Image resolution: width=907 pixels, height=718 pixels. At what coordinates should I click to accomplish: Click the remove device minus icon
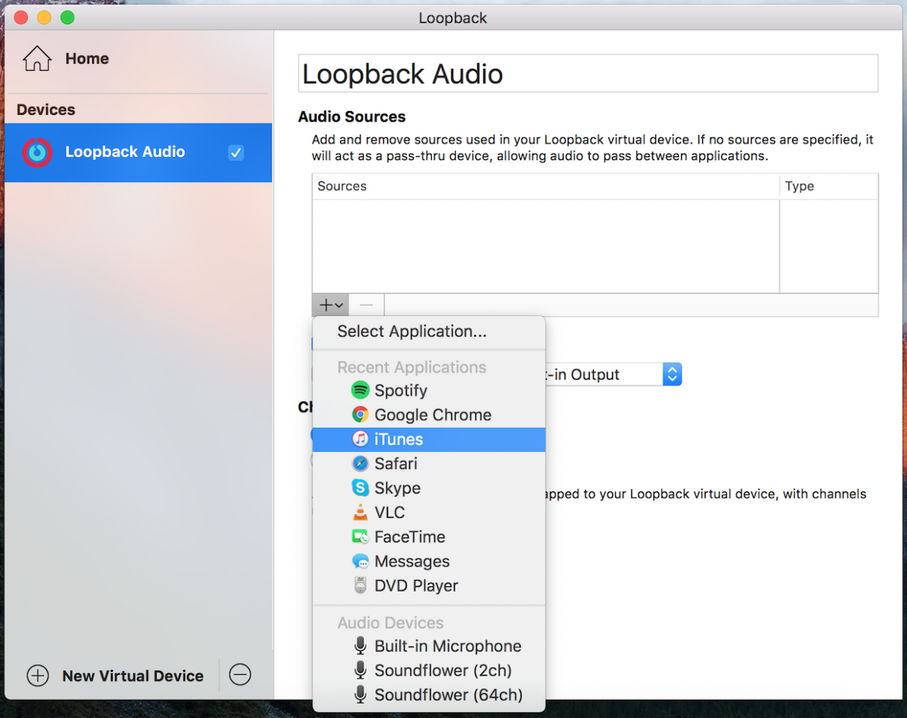pos(240,675)
